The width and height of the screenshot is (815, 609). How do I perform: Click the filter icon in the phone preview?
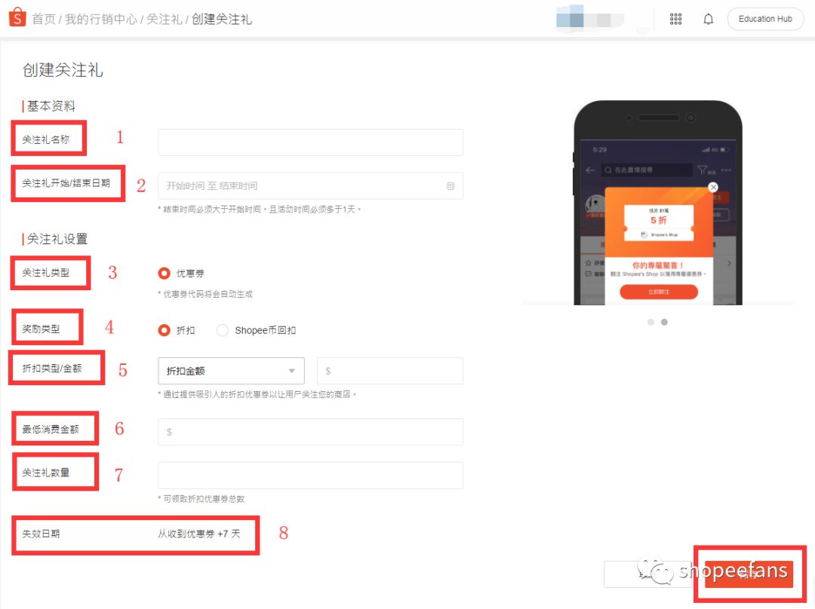pyautogui.click(x=703, y=170)
